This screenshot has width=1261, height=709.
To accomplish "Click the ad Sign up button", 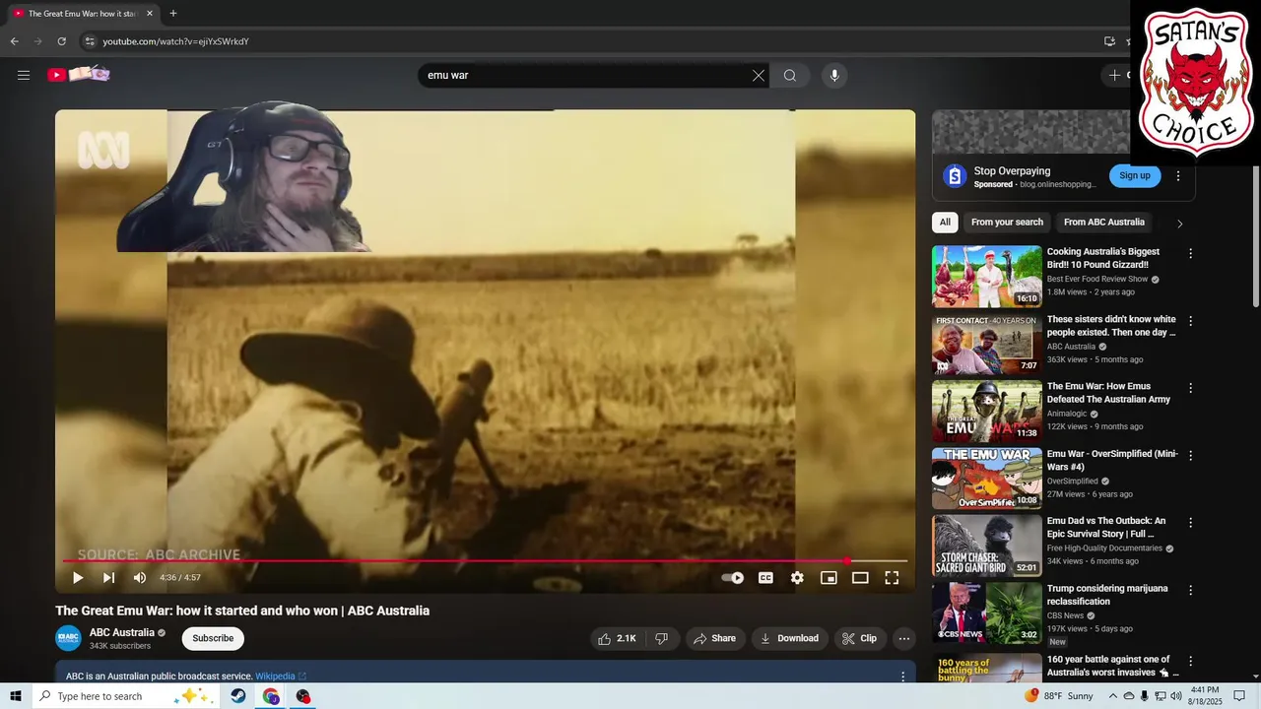I will coord(1135,175).
